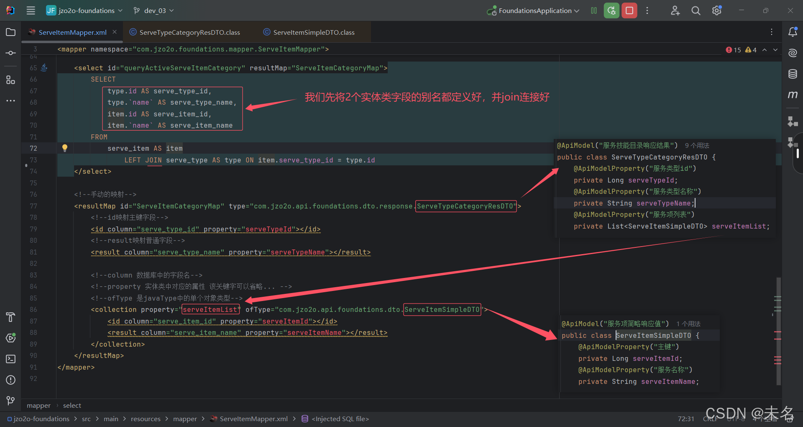Open the dev_03 branch dropdown
This screenshot has height=427, width=803.
pos(153,10)
